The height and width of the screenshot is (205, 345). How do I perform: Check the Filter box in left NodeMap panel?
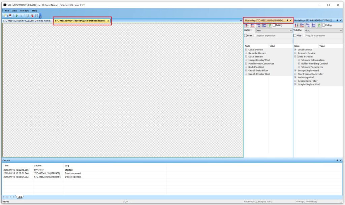[246, 36]
